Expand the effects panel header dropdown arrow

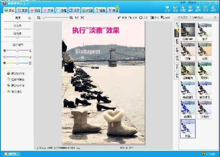(215, 17)
